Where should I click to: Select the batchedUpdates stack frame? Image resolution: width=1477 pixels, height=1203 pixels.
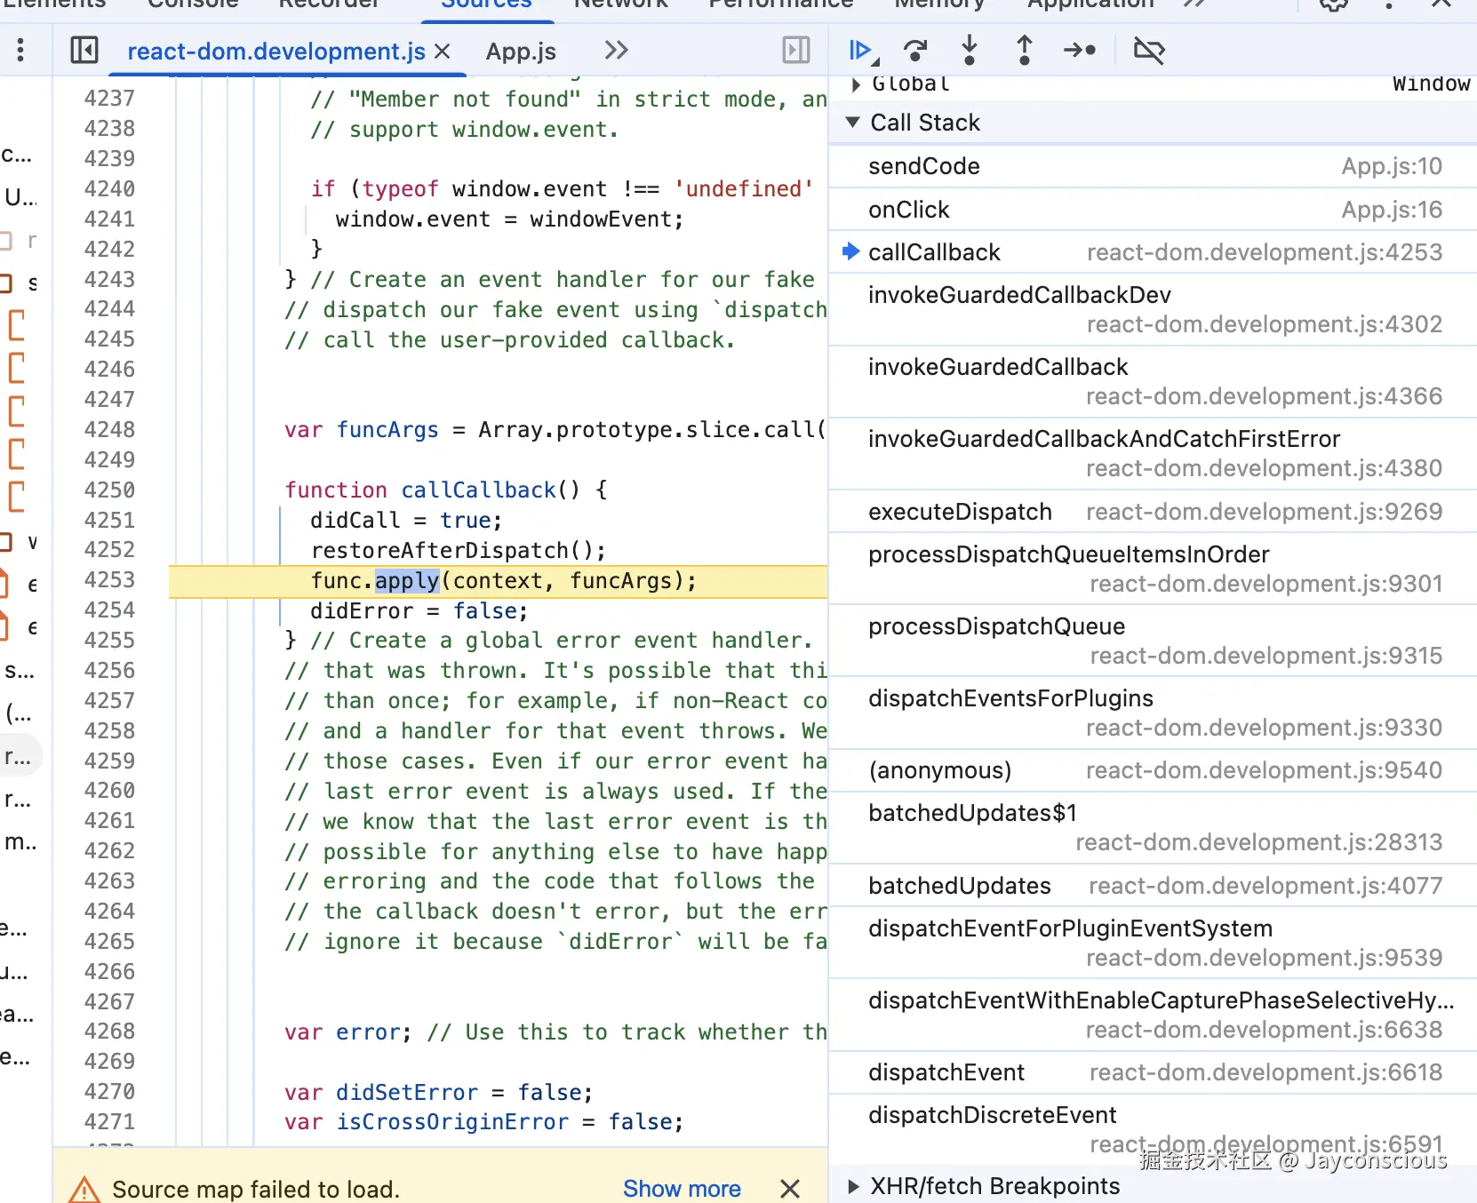1154,886
